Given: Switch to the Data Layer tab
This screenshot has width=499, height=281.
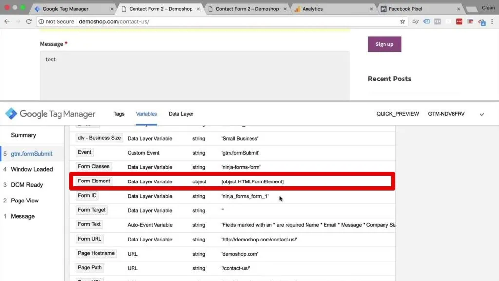Looking at the screenshot, I should (181, 114).
